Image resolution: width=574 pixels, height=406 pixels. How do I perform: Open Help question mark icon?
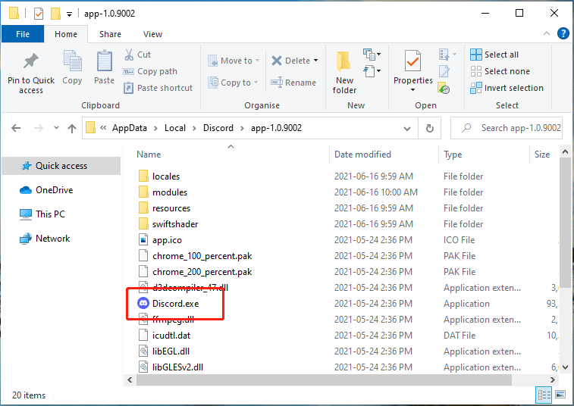(x=563, y=33)
